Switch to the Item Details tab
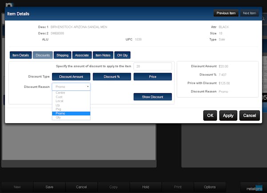 [20, 55]
